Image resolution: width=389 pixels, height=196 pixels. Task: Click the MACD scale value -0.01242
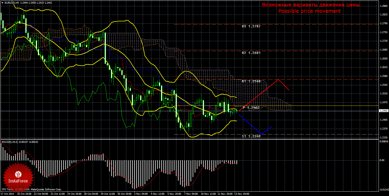(384, 189)
